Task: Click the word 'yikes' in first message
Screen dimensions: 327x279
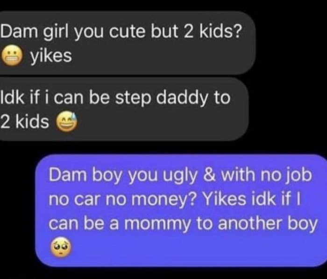Action: [51, 56]
